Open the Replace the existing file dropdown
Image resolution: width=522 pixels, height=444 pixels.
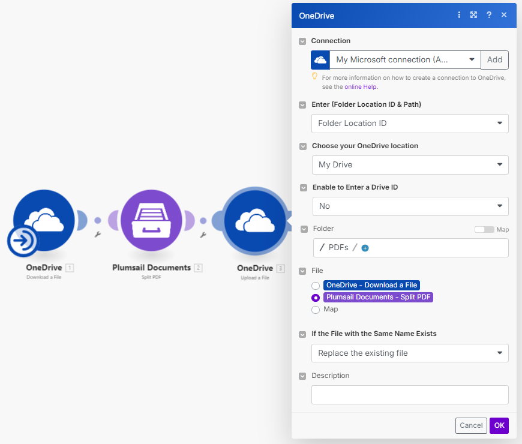point(410,353)
